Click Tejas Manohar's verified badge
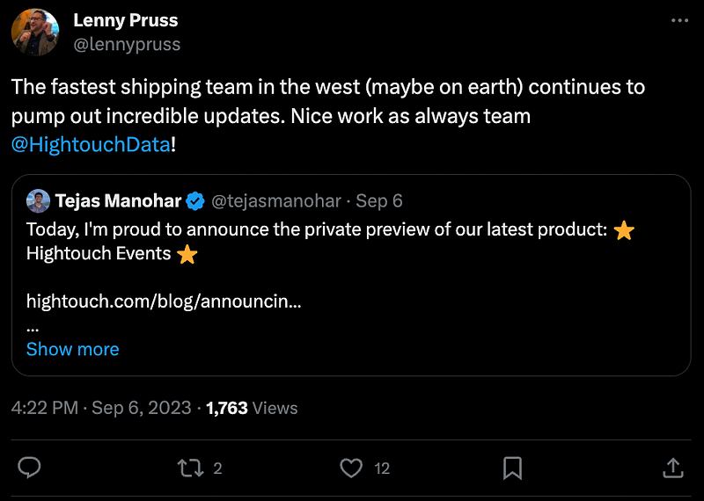 [x=196, y=201]
